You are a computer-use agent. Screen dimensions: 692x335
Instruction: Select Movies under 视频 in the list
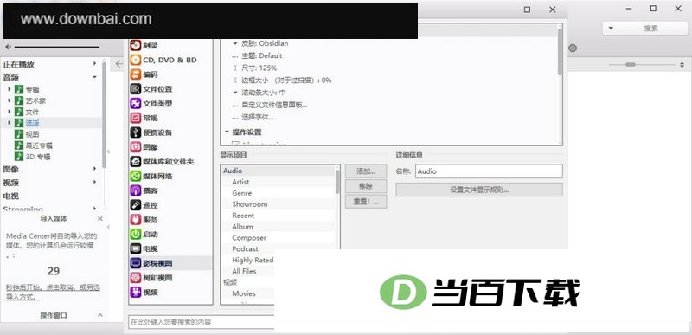tap(244, 293)
